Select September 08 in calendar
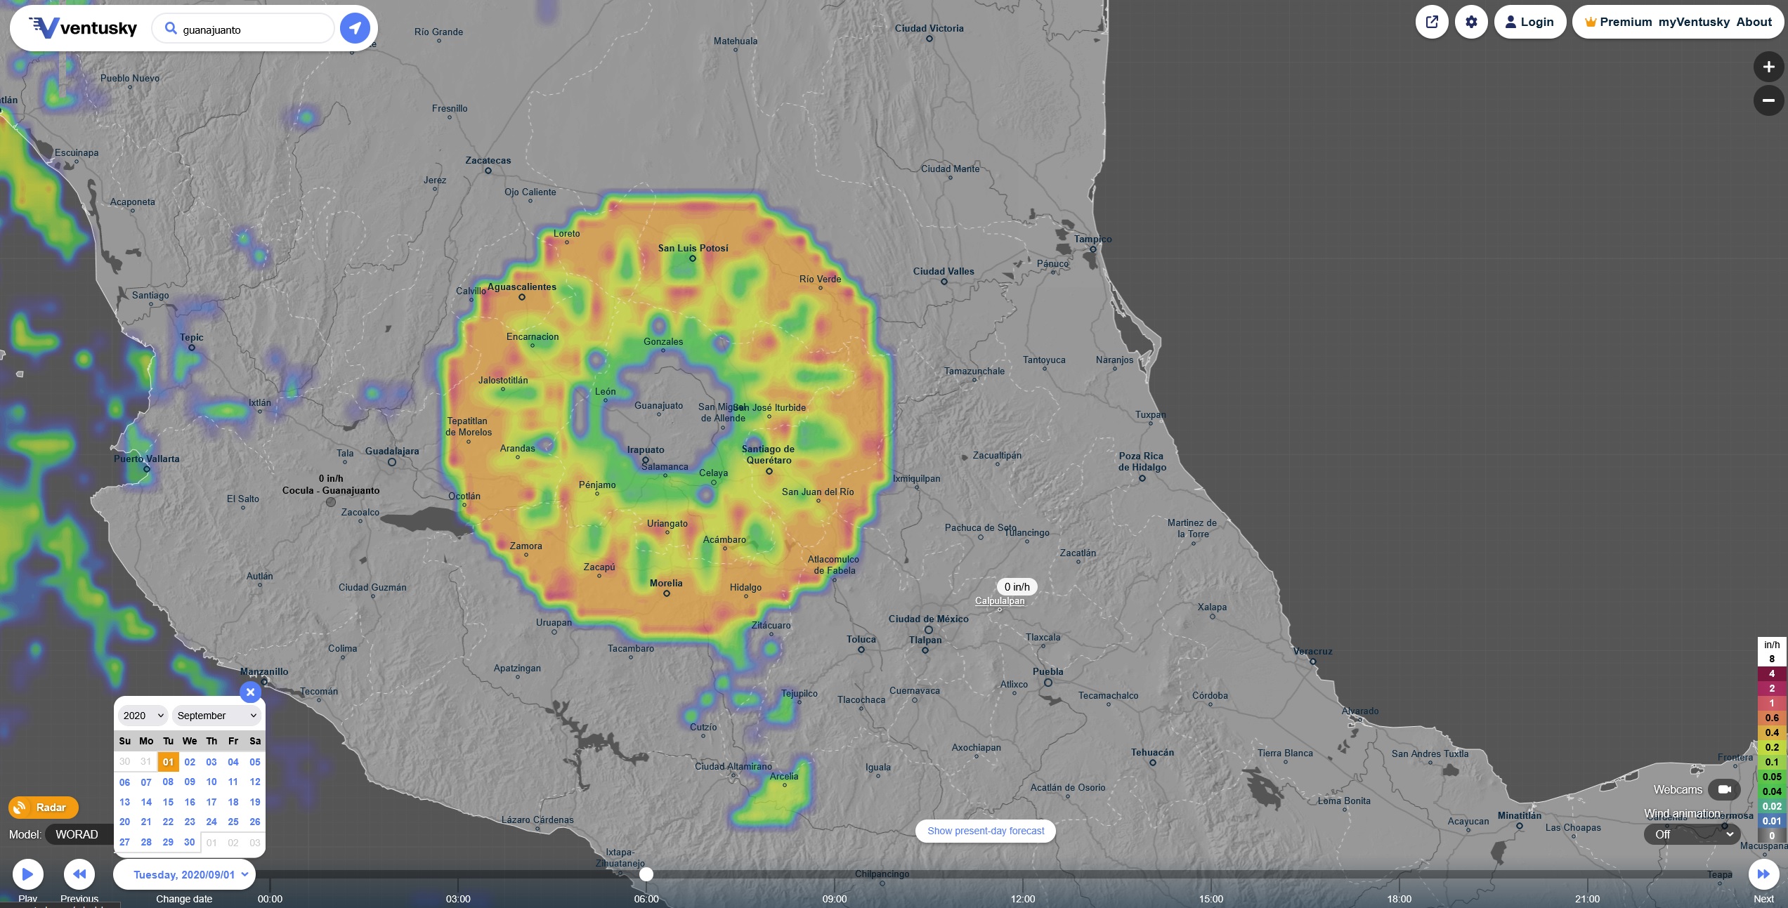This screenshot has height=908, width=1788. pyautogui.click(x=168, y=782)
